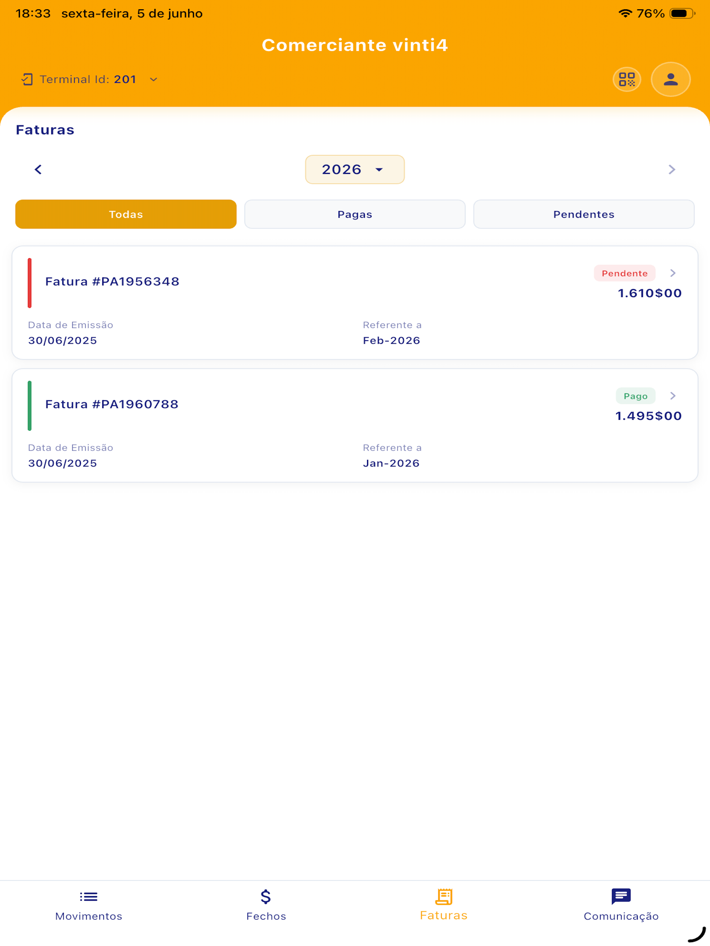Select the Faturas receipt icon
Viewport: 710px width, 946px height.
(444, 896)
